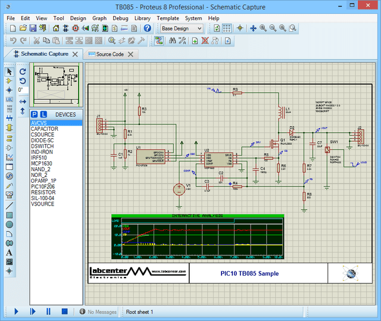Screen dimensions: 381x321
Task: Select VSOURCE in the devices list
Action: (57, 204)
